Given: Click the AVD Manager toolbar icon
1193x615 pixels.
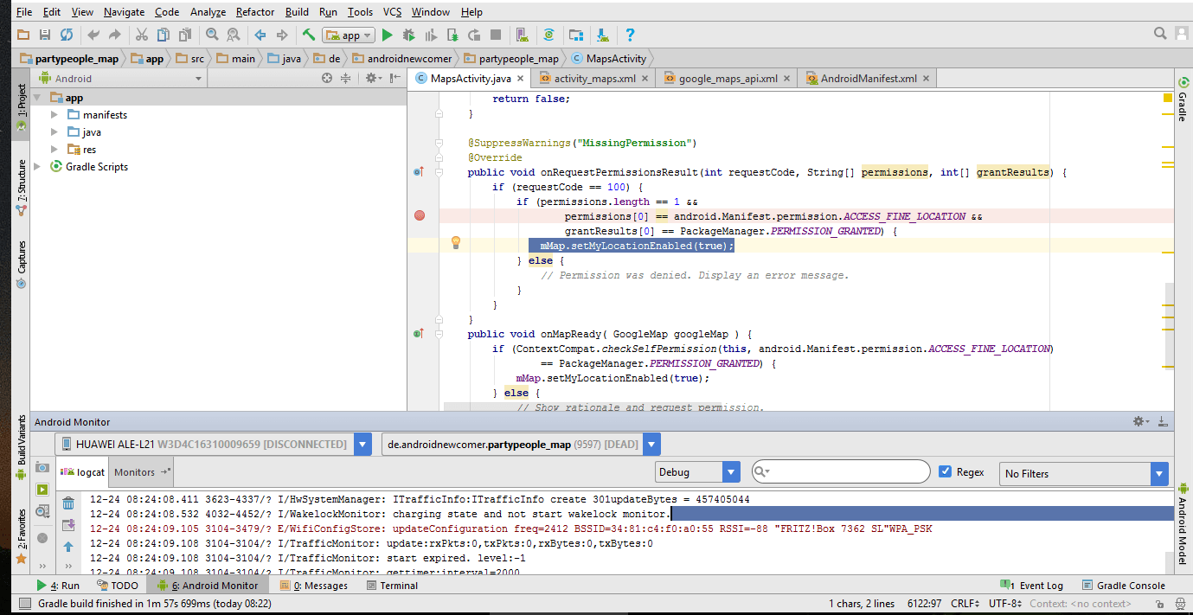Looking at the screenshot, I should tap(522, 35).
